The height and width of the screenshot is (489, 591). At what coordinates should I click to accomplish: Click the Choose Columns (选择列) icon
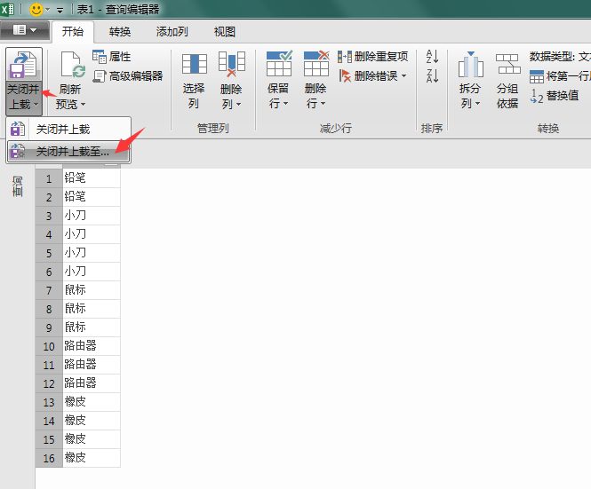pos(194,64)
